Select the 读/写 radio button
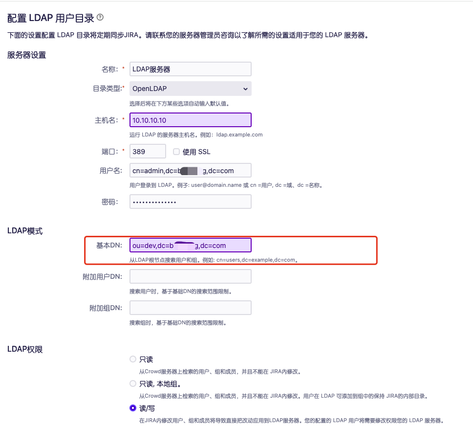 coord(133,408)
